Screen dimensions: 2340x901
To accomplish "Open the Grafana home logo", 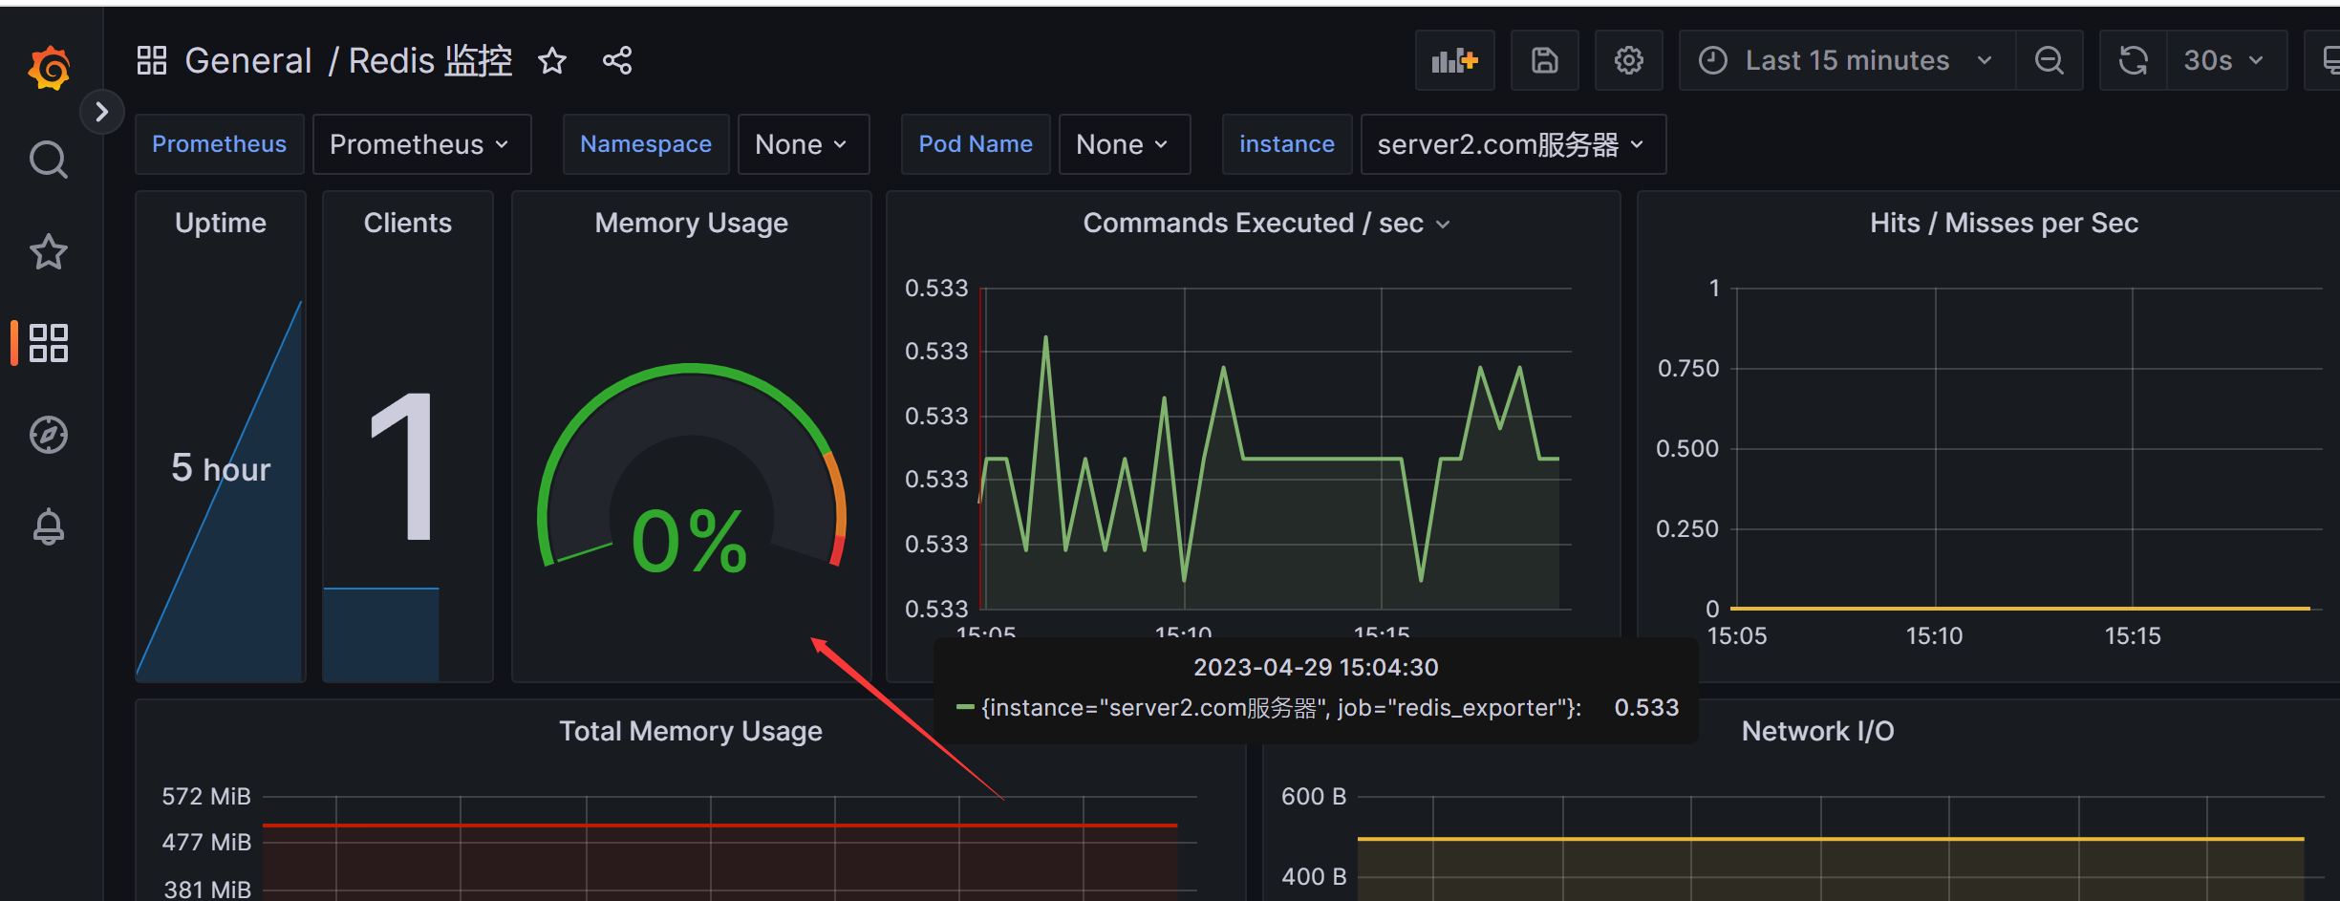I will pos(49,68).
